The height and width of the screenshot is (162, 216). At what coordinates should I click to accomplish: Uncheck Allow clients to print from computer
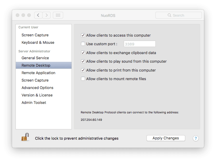click(x=83, y=70)
